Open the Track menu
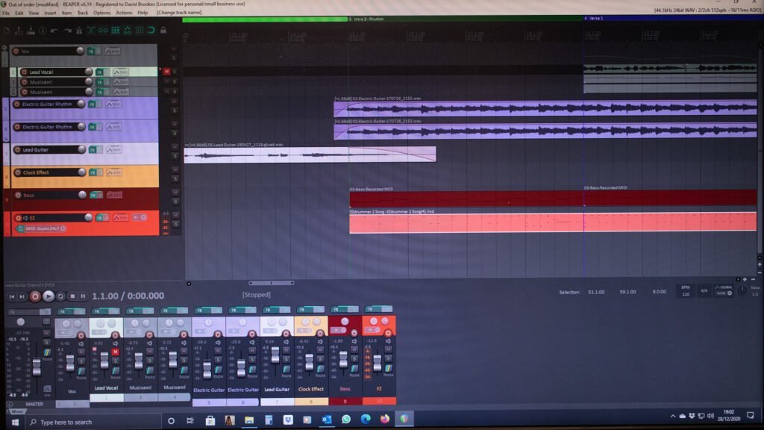Image resolution: width=764 pixels, height=430 pixels. pos(82,13)
